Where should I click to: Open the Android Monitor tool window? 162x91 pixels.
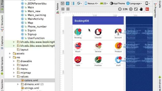coord(160,84)
